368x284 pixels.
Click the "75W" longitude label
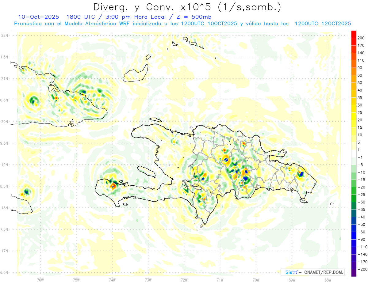[76, 280]
